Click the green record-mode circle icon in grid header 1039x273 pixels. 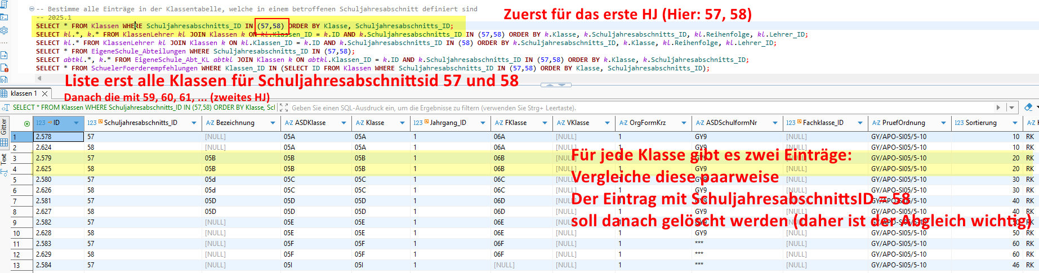pos(26,123)
